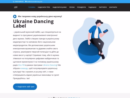Image resolution: width=130 pixels, height=98 pixels.
Task: Open the Kiss FM link
Action: 21,65
